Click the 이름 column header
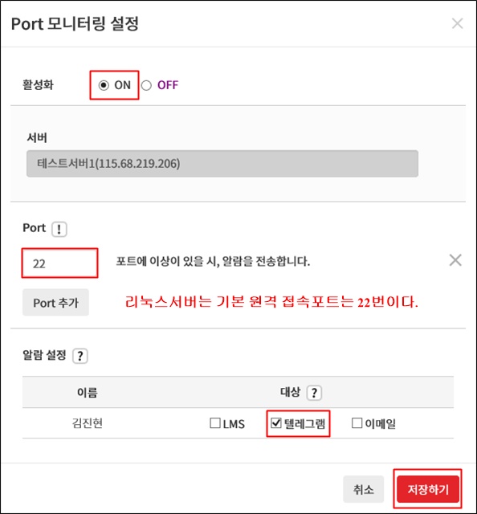Image resolution: width=477 pixels, height=514 pixels. 88,393
